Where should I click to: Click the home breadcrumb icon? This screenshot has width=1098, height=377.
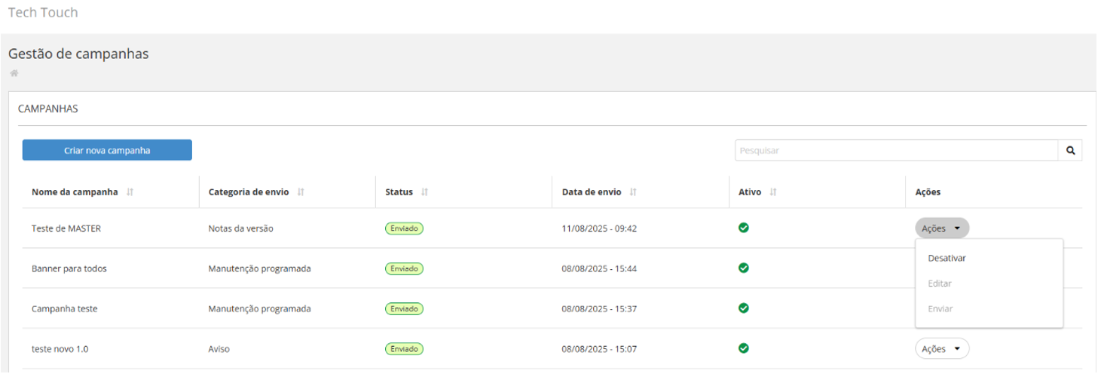coord(14,73)
